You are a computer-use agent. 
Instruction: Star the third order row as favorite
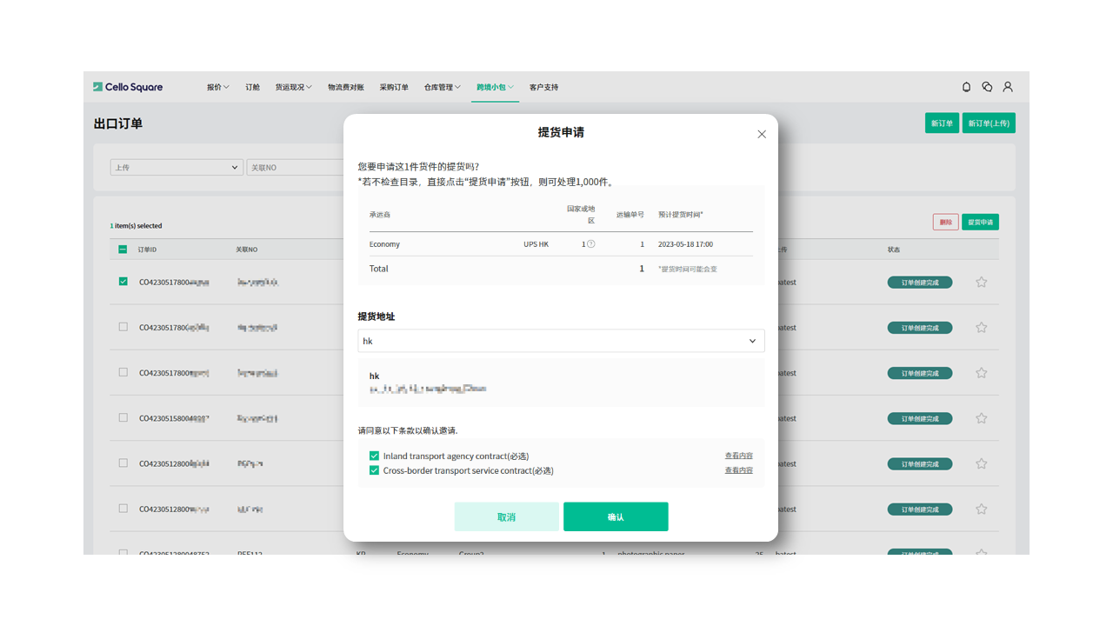coord(981,373)
